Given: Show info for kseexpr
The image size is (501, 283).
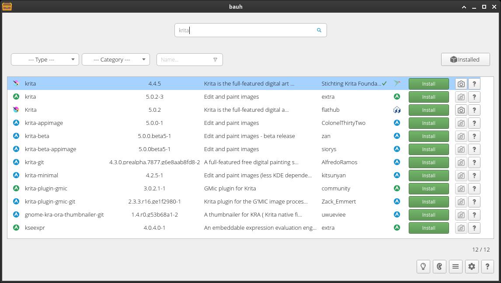Looking at the screenshot, I should coord(474,228).
